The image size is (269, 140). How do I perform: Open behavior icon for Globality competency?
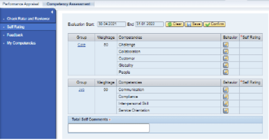click(x=226, y=65)
